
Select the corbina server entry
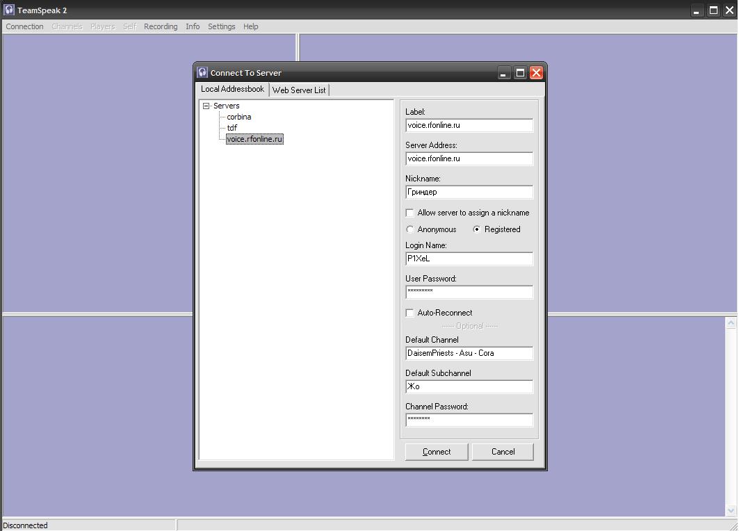pos(239,117)
